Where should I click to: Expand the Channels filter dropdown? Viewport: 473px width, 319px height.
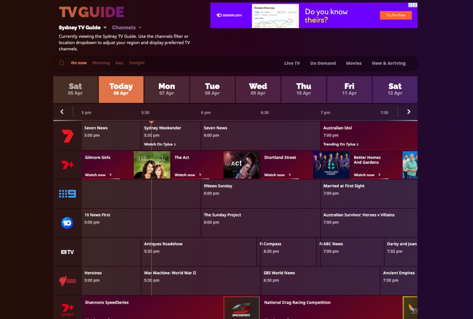(127, 27)
